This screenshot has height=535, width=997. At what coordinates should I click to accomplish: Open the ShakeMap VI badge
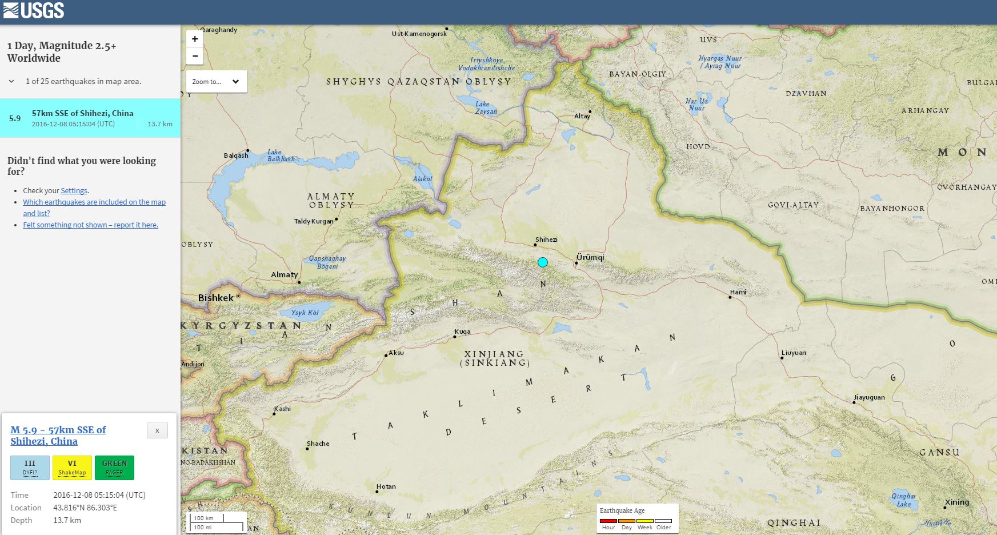click(72, 468)
